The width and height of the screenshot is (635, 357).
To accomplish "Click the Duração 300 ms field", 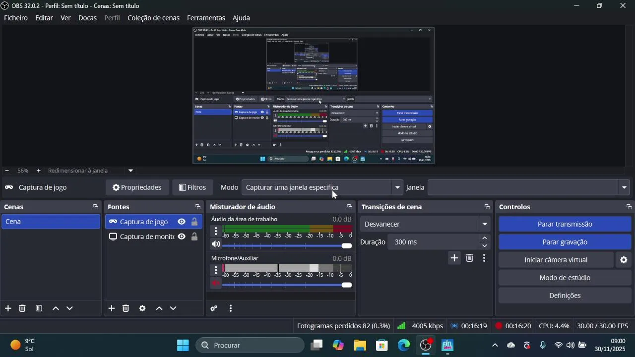I will tap(434, 242).
